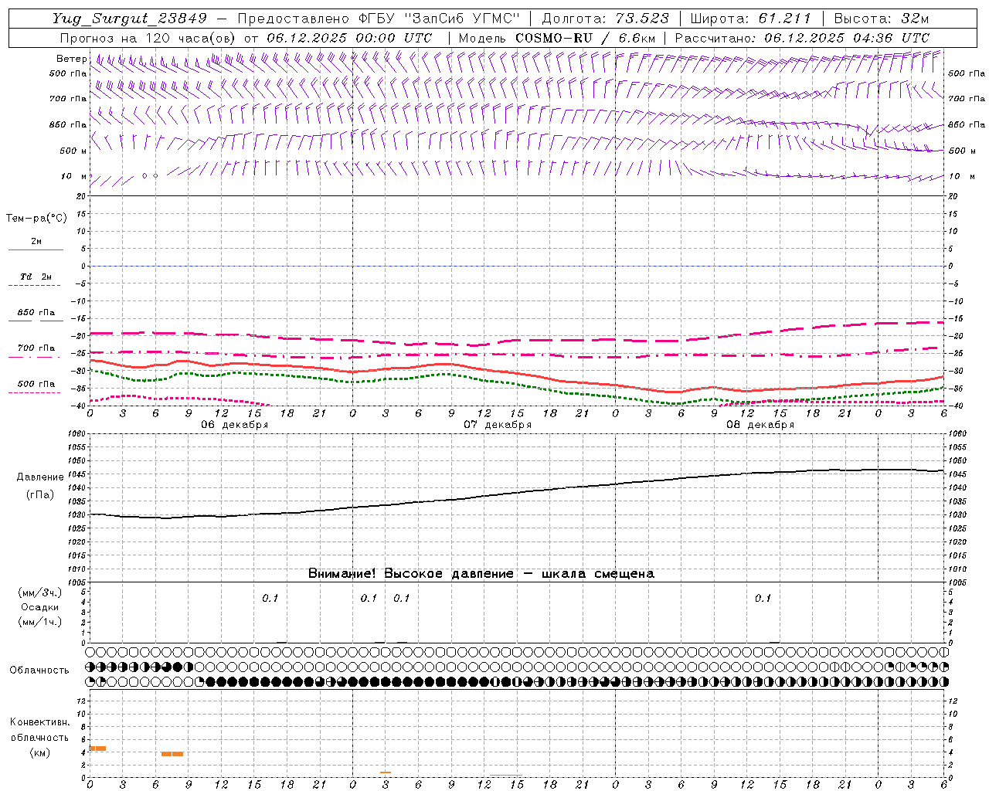Click the Тем-ра(°C) axis title
The height and width of the screenshot is (791, 989).
(36, 219)
